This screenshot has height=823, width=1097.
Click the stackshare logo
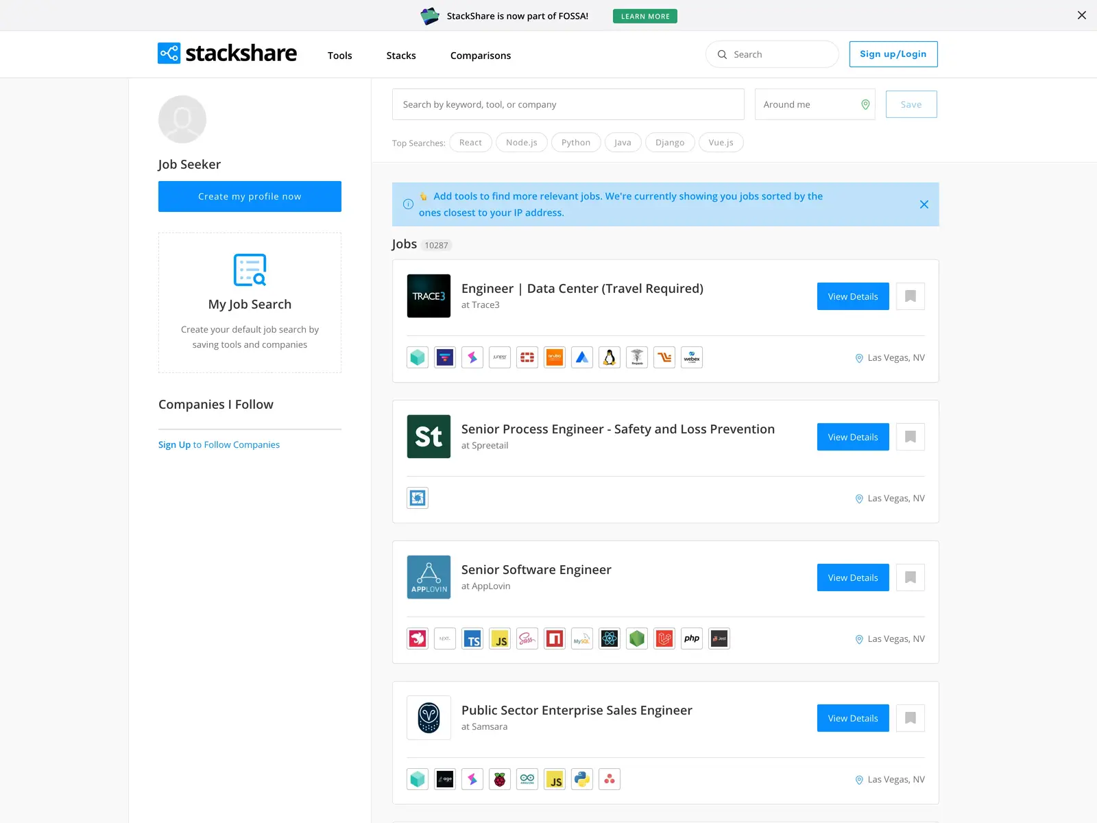[227, 53]
